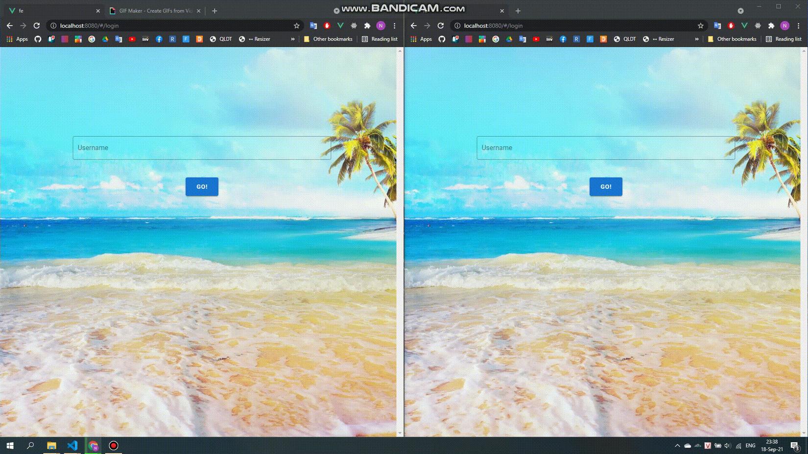Open Chrome three-dot menu in left window
Viewport: 808px width, 454px height.
(394, 25)
